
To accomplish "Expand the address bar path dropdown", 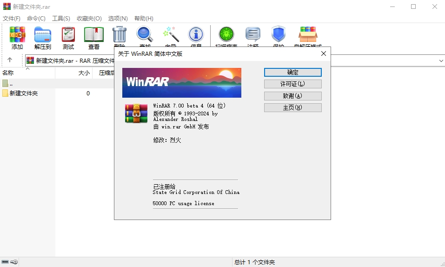I will (441, 60).
